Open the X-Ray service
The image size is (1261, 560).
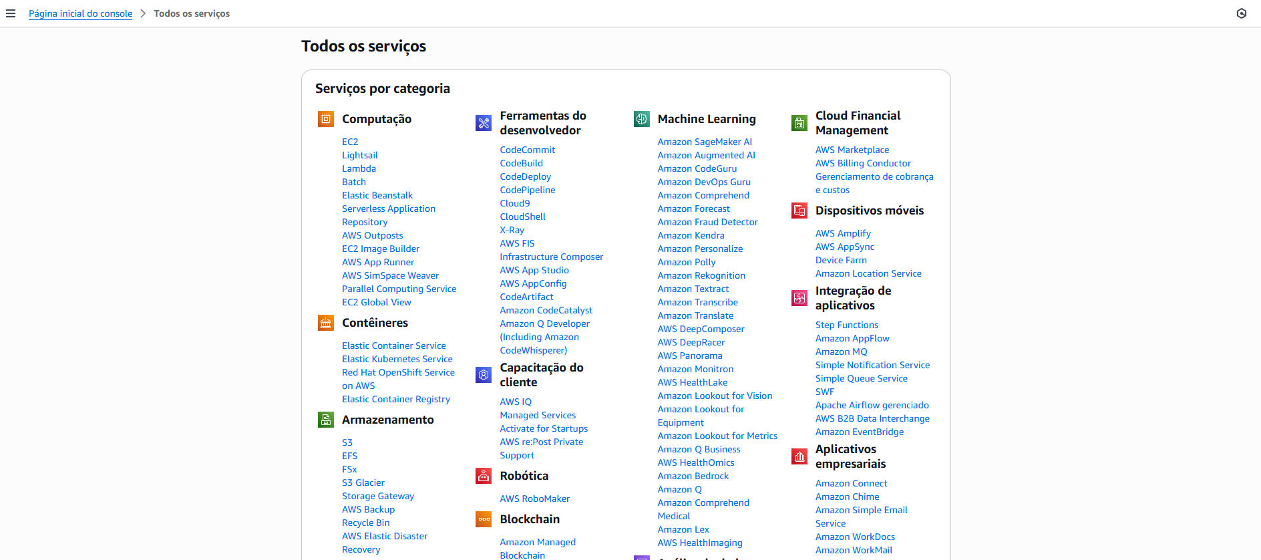click(x=512, y=230)
